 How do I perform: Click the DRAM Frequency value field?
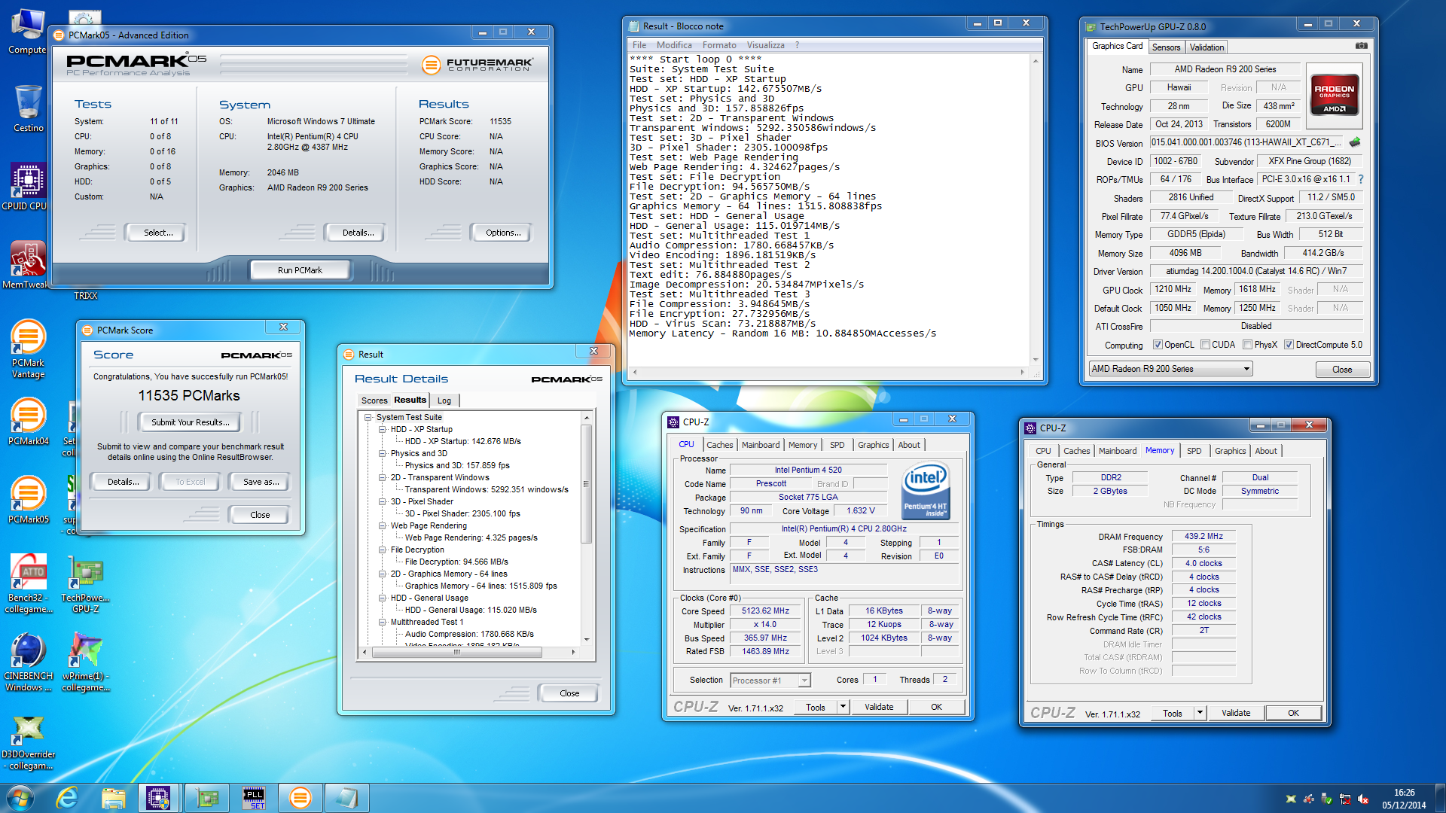click(x=1203, y=537)
